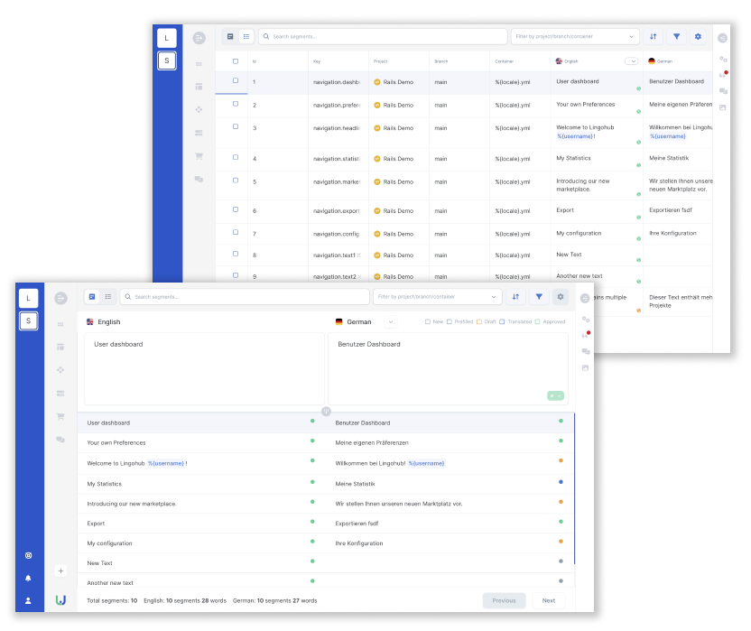Collapse the right sidebar panel in front window

coord(585,299)
